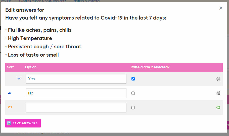Delete the Yes answer option

pos(218,79)
